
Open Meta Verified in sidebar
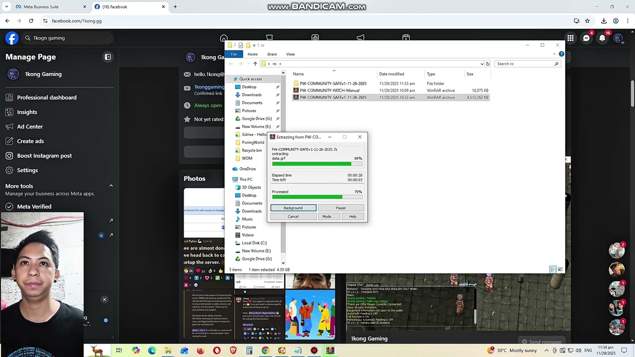click(34, 207)
